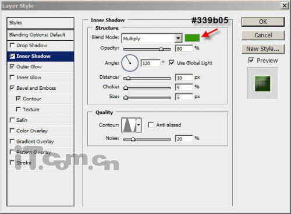
Task: Open the contour picker dropdown arrow
Action: point(139,125)
